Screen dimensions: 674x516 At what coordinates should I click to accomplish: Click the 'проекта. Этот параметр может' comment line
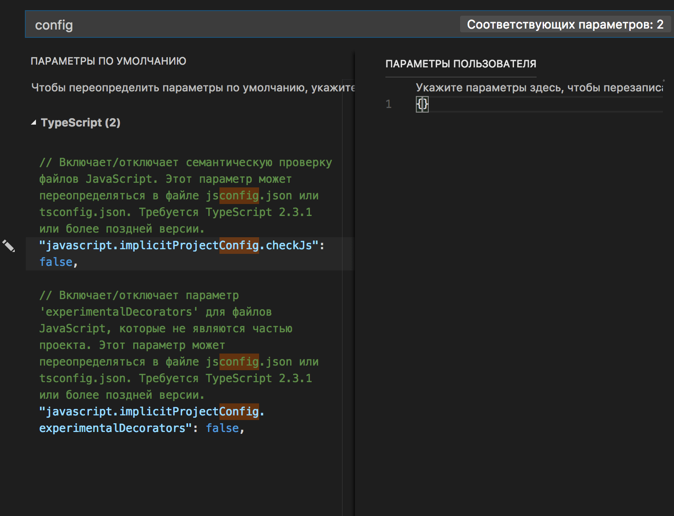pos(132,345)
